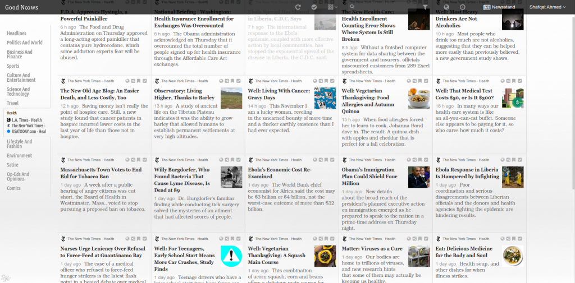Expand Op-Eds And Opinions category
This screenshot has width=575, height=283.
pos(18,177)
